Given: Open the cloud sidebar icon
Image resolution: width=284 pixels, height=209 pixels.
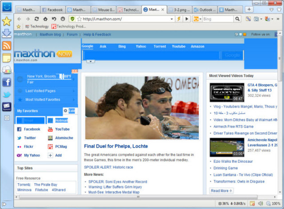Looking at the screenshot, I should point(7,70).
